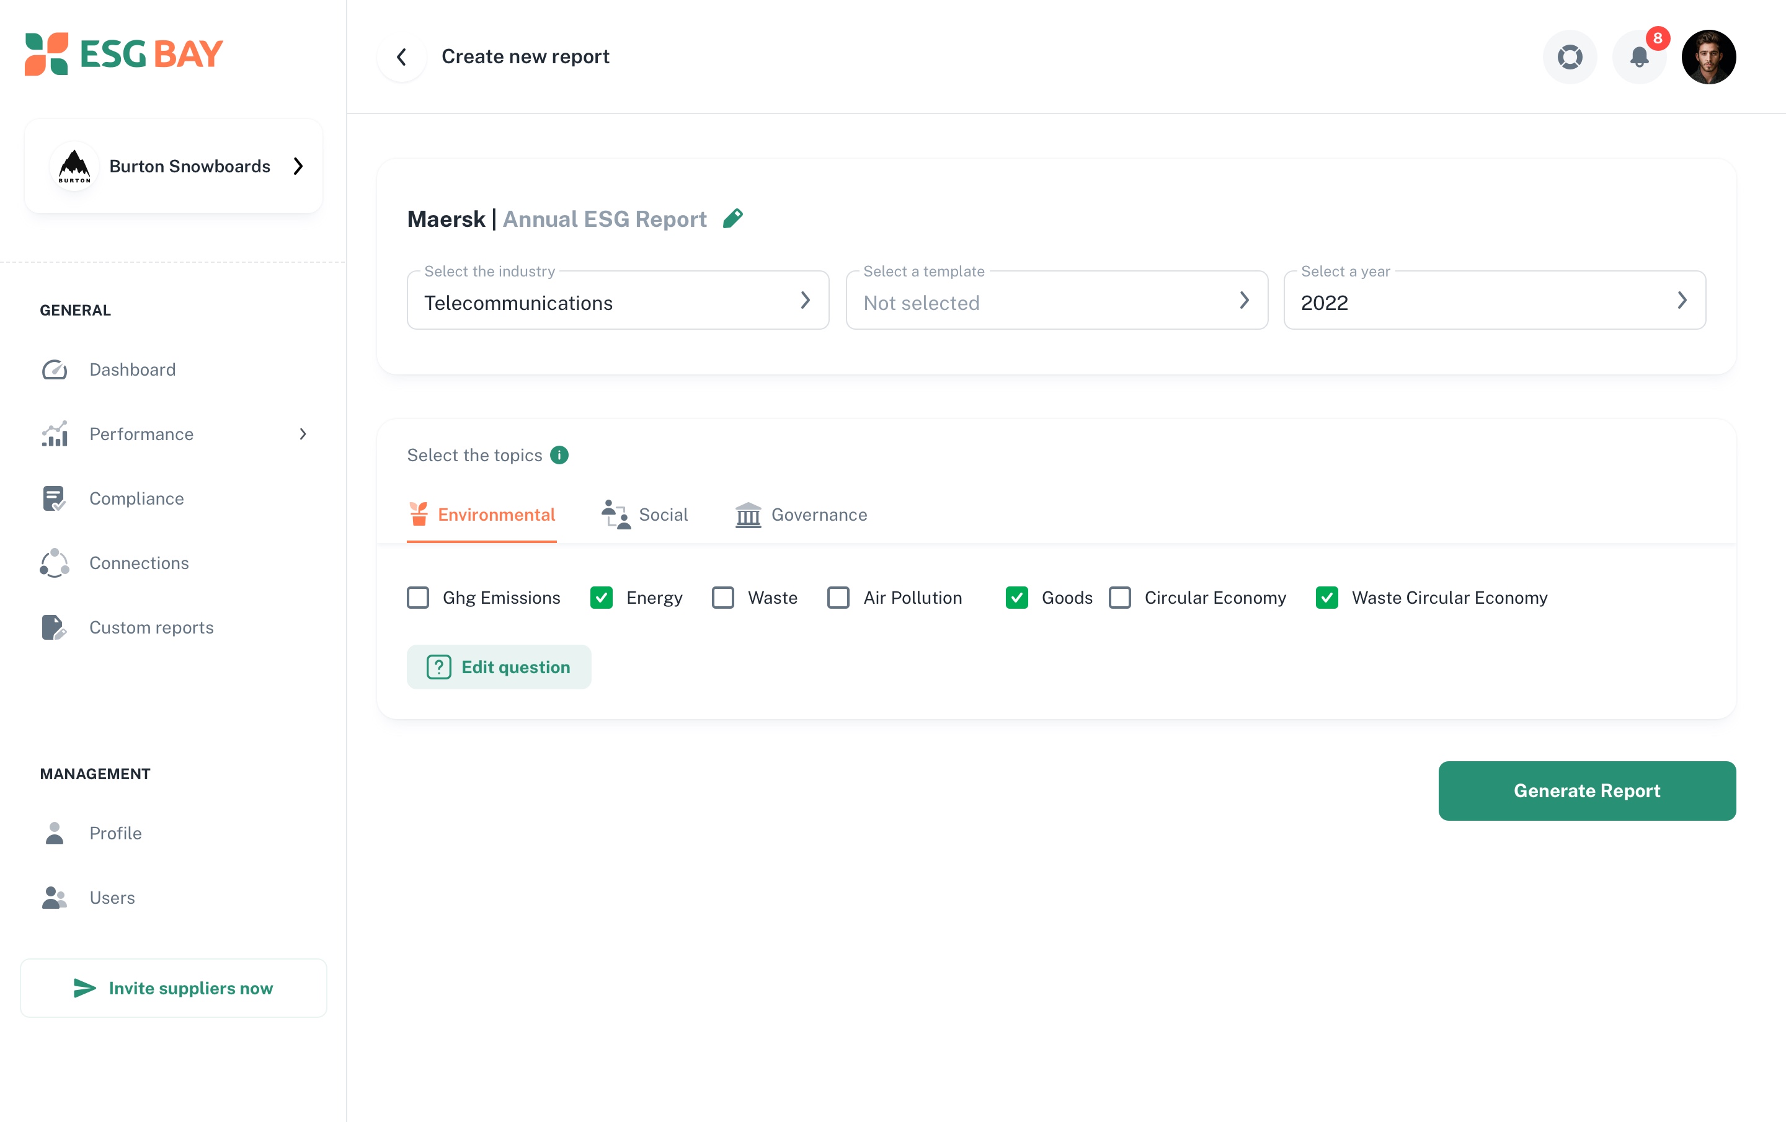The width and height of the screenshot is (1786, 1122).
Task: Click the Air Pollution label
Action: click(912, 598)
